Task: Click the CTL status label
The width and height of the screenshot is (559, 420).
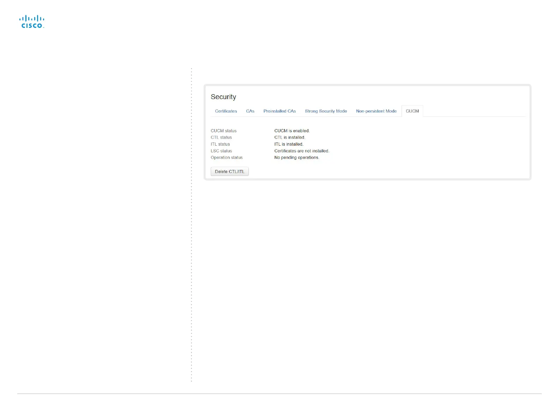Action: [221, 138]
